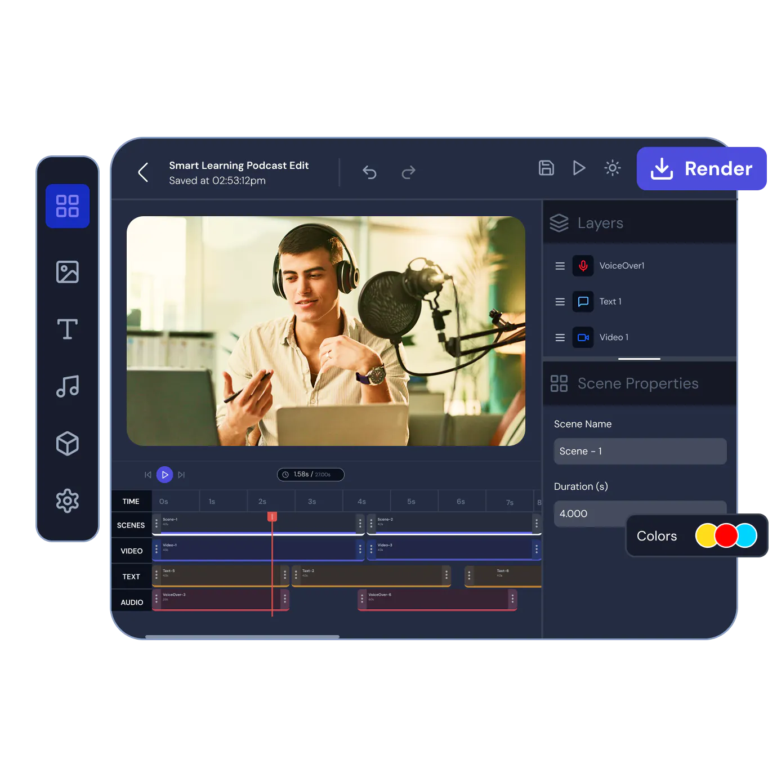Click the Text 1 speech bubble icon
The image size is (777, 777).
click(x=583, y=302)
